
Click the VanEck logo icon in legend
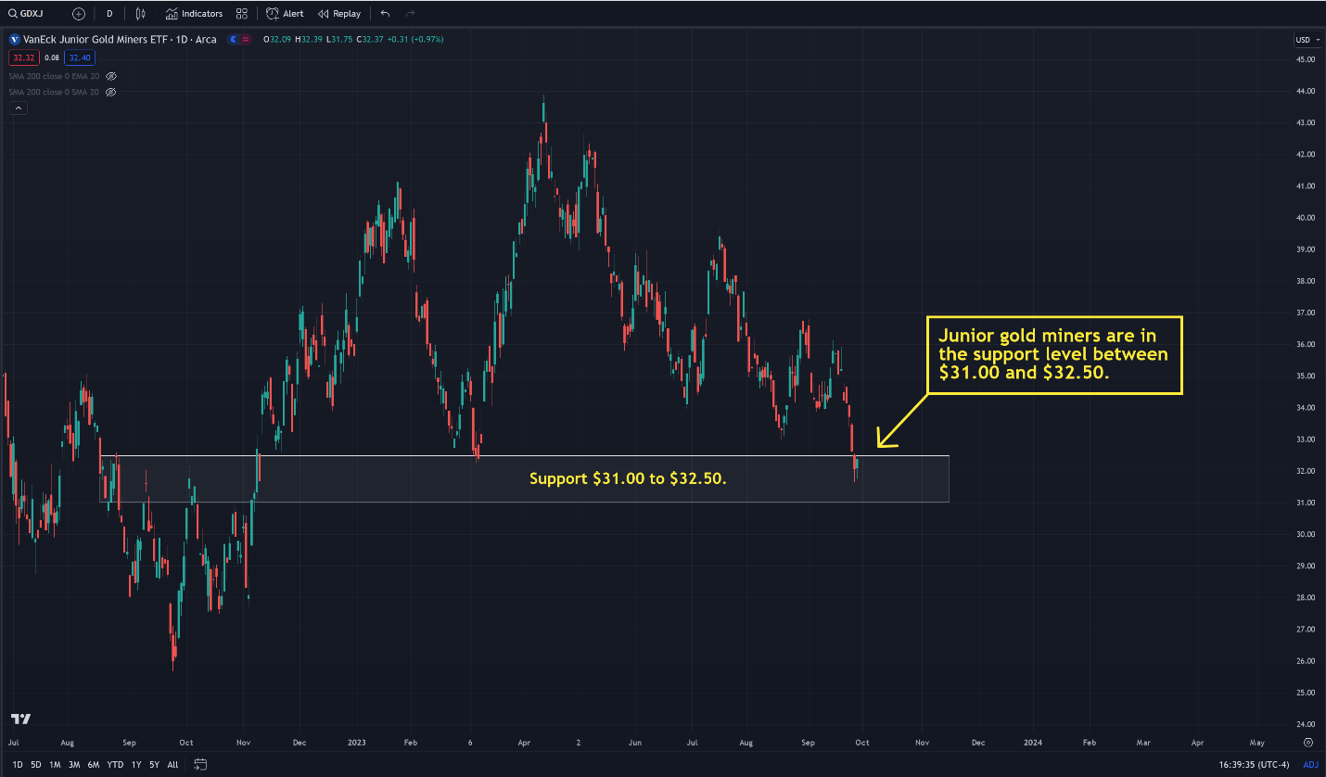[x=14, y=40]
